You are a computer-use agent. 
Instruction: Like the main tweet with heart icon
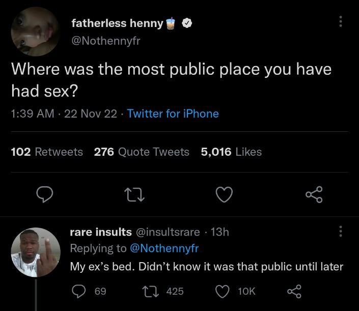click(x=225, y=194)
